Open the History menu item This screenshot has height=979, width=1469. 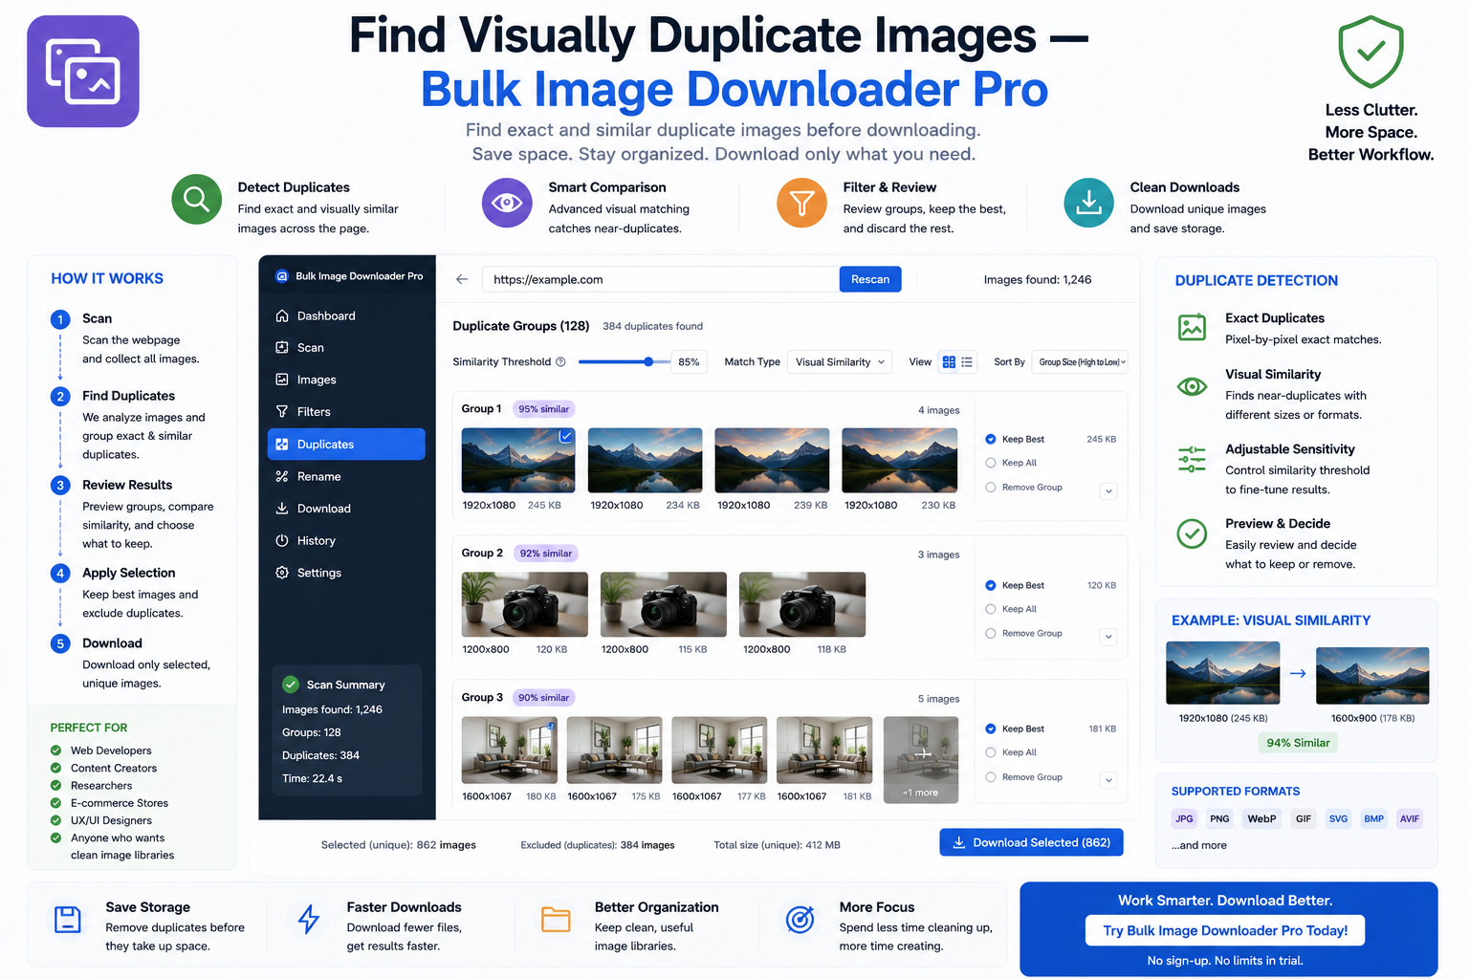(346, 540)
